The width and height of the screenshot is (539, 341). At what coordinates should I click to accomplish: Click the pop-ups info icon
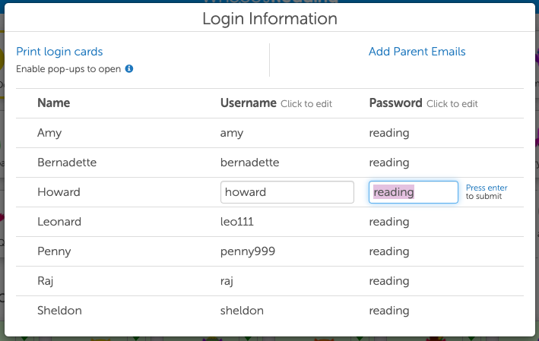point(129,68)
